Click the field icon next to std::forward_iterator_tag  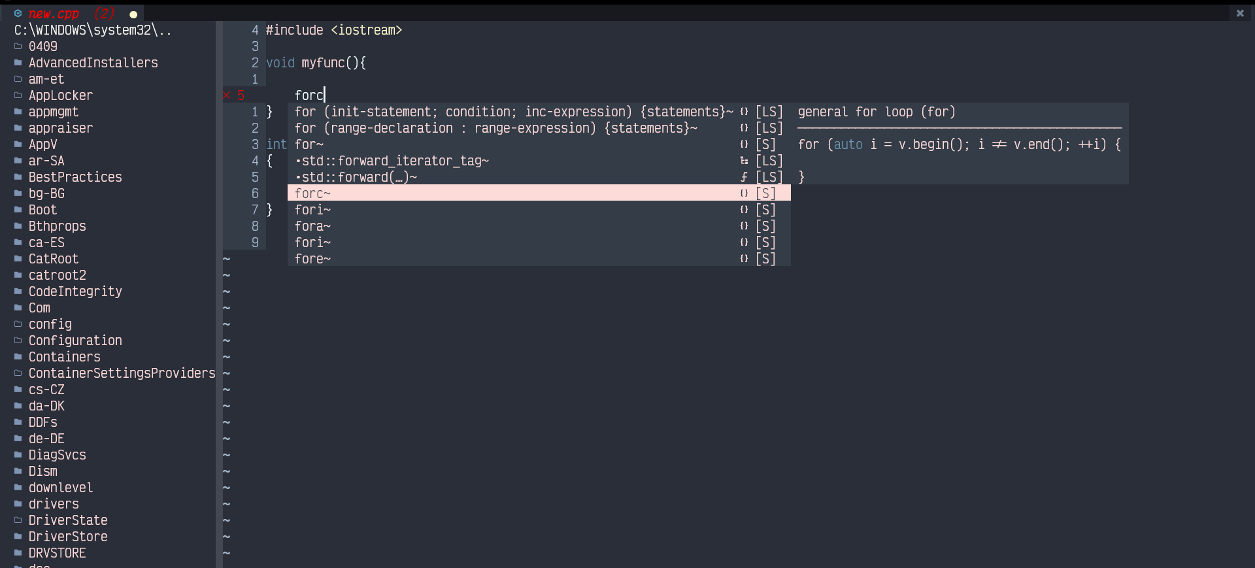745,161
